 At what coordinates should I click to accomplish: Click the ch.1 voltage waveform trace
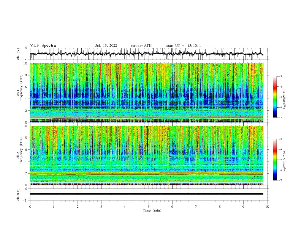146,54
